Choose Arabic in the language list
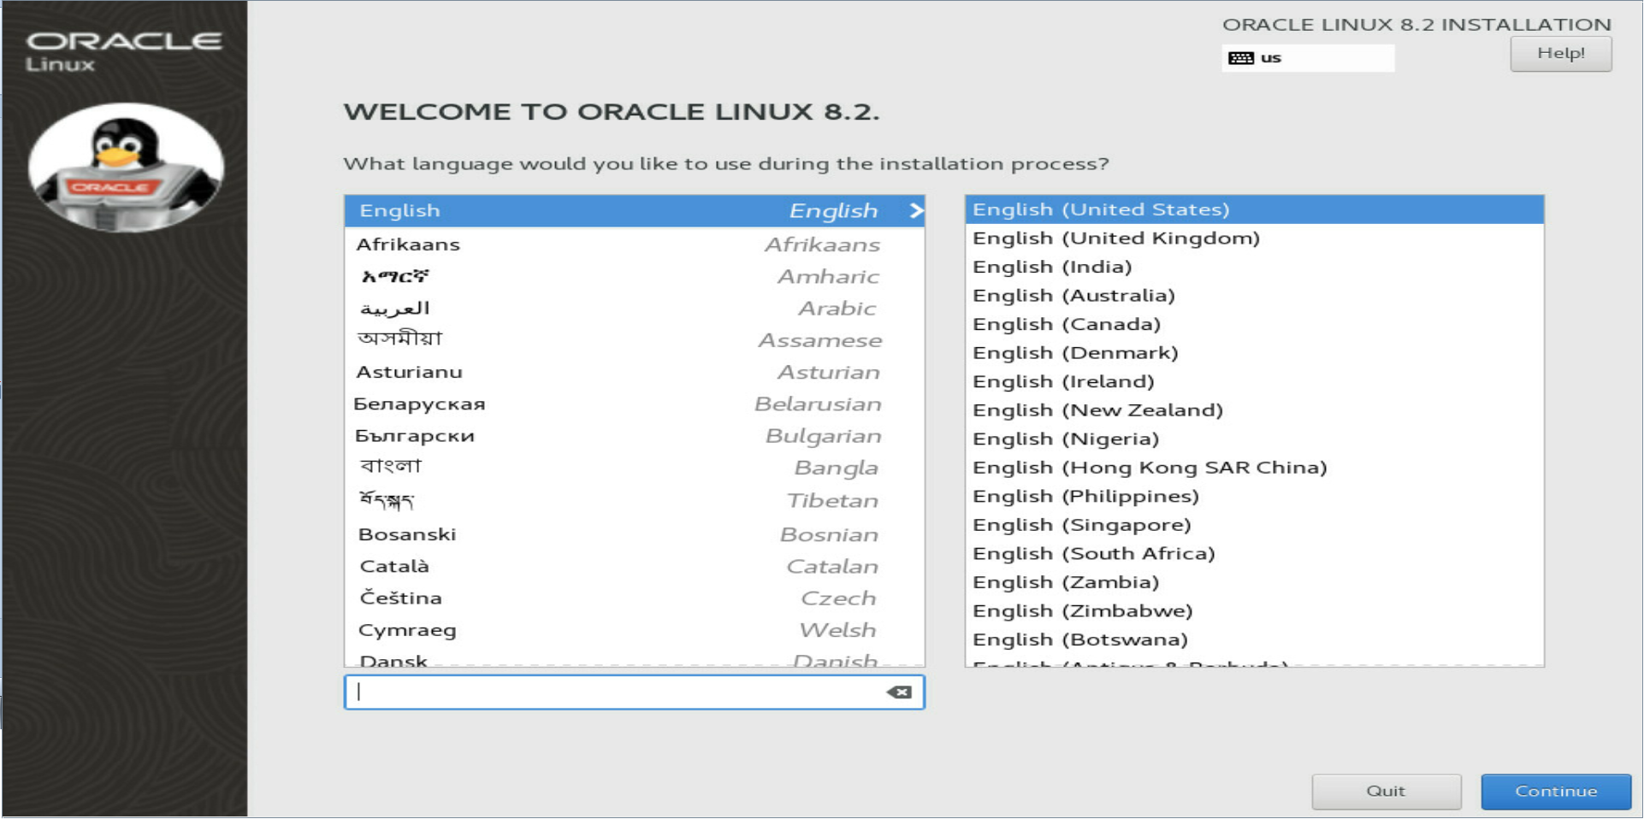The width and height of the screenshot is (1644, 819). pos(634,309)
